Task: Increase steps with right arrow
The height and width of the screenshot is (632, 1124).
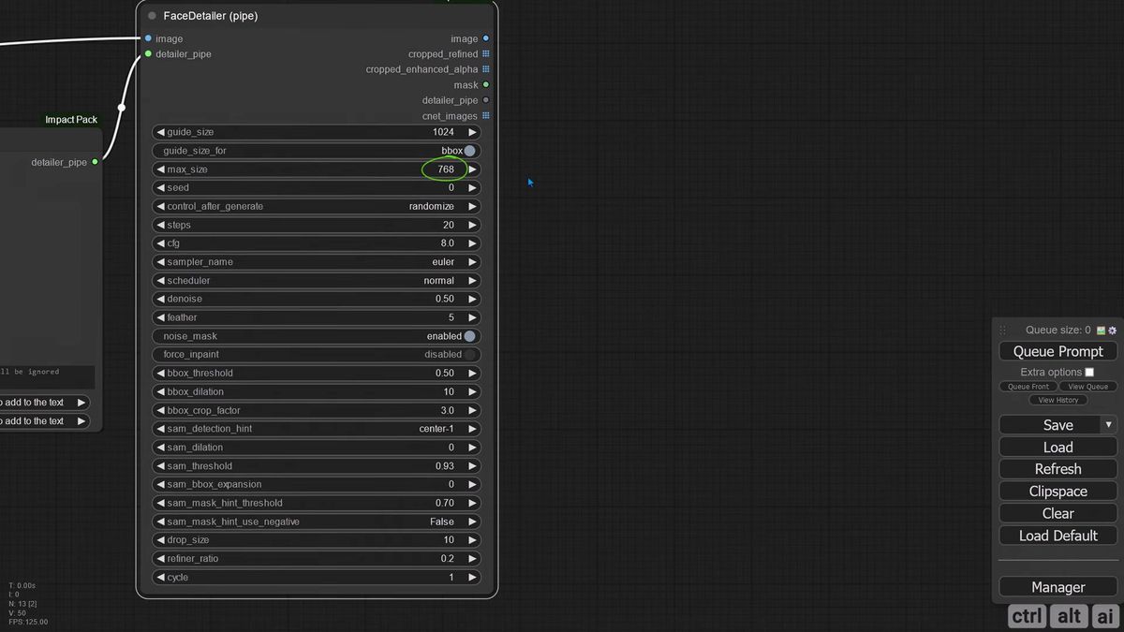Action: [x=472, y=225]
